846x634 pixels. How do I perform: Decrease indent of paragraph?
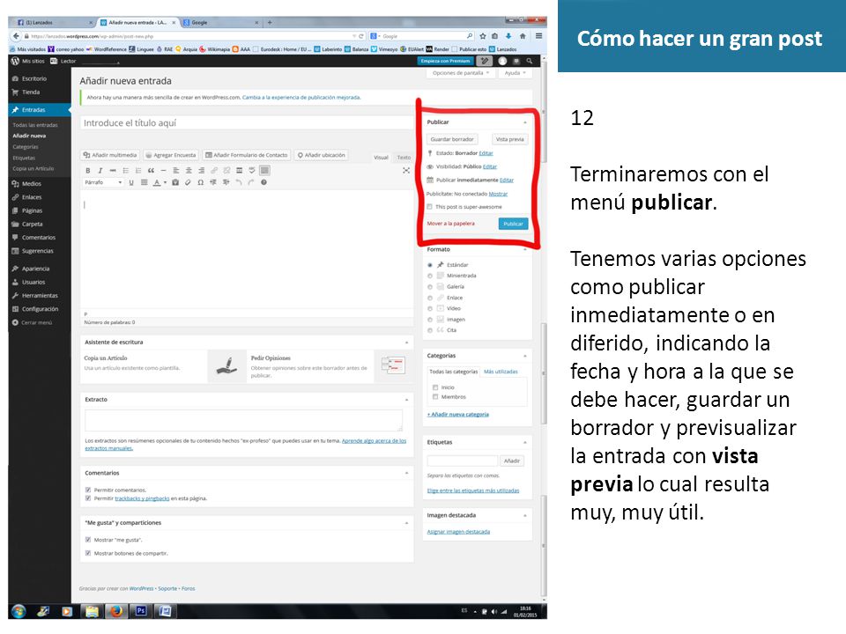(213, 183)
